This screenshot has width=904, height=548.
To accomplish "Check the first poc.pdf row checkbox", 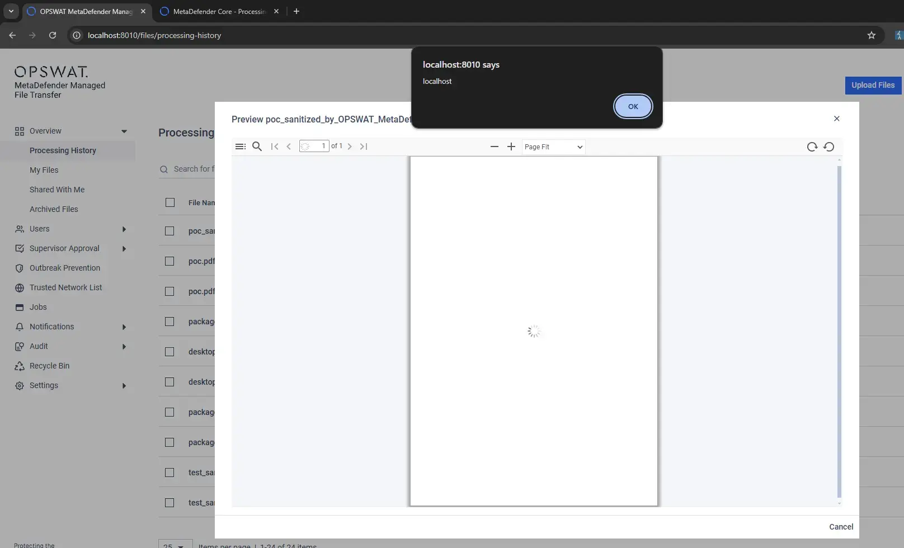I will point(170,261).
